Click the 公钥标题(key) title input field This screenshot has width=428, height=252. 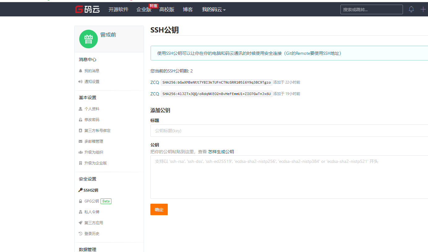pos(289,131)
